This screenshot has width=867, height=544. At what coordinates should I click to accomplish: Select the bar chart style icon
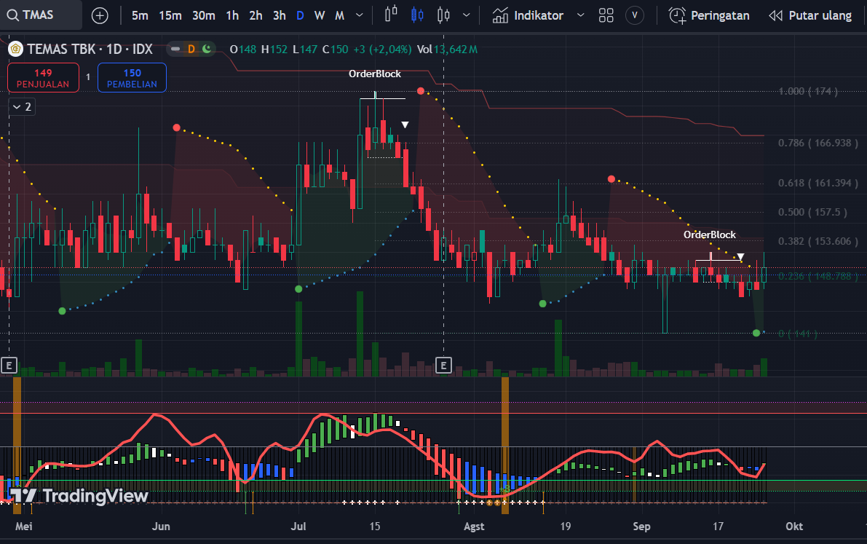point(391,15)
